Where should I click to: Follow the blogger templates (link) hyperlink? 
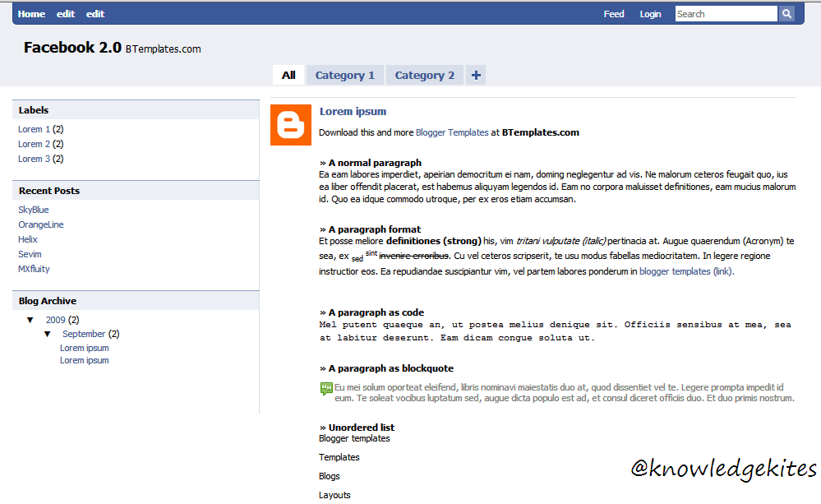[686, 271]
